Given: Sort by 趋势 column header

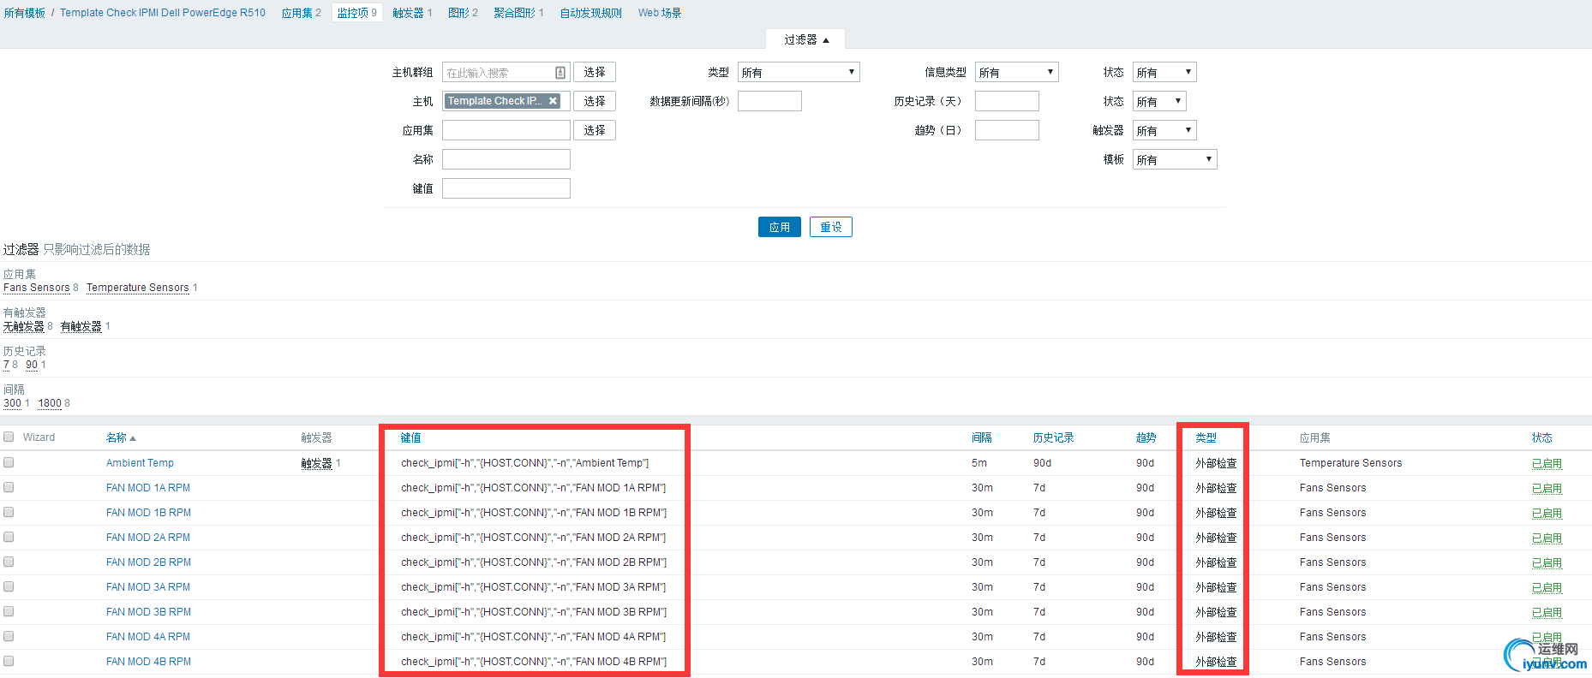Looking at the screenshot, I should [x=1146, y=437].
